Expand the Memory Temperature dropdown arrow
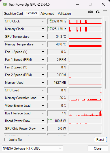Screen dimensions: 110x153 [x=43, y=44]
